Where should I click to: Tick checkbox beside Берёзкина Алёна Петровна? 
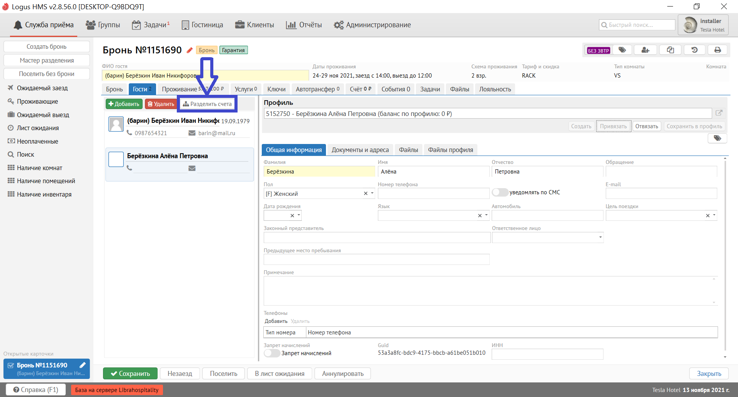[116, 159]
